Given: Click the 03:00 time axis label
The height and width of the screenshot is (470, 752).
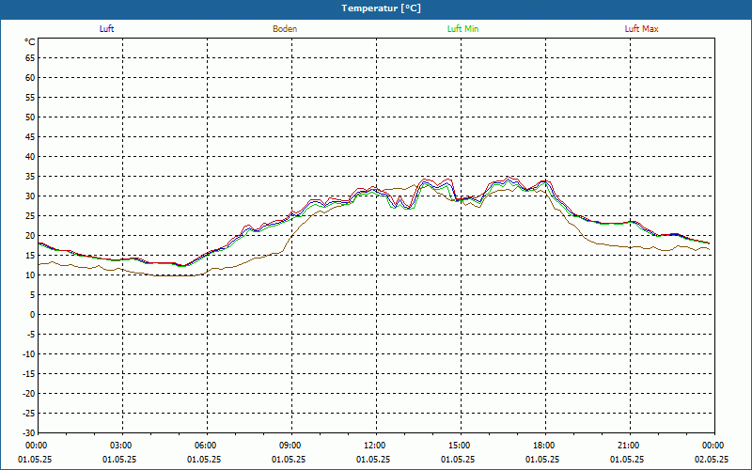Looking at the screenshot, I should (x=122, y=446).
